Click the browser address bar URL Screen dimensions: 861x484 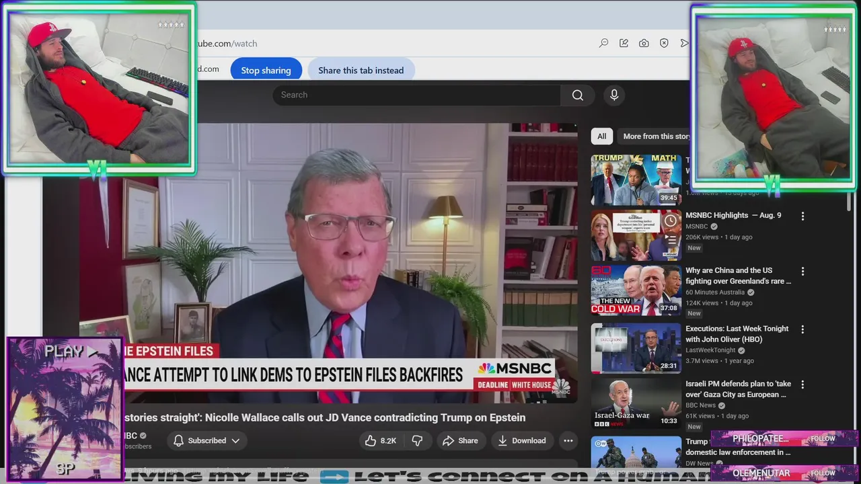226,43
